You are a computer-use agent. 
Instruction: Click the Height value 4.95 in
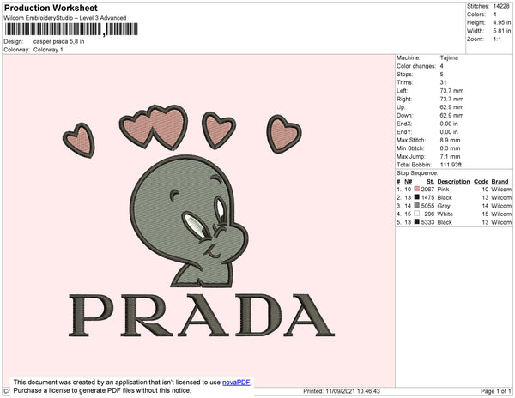pyautogui.click(x=502, y=22)
